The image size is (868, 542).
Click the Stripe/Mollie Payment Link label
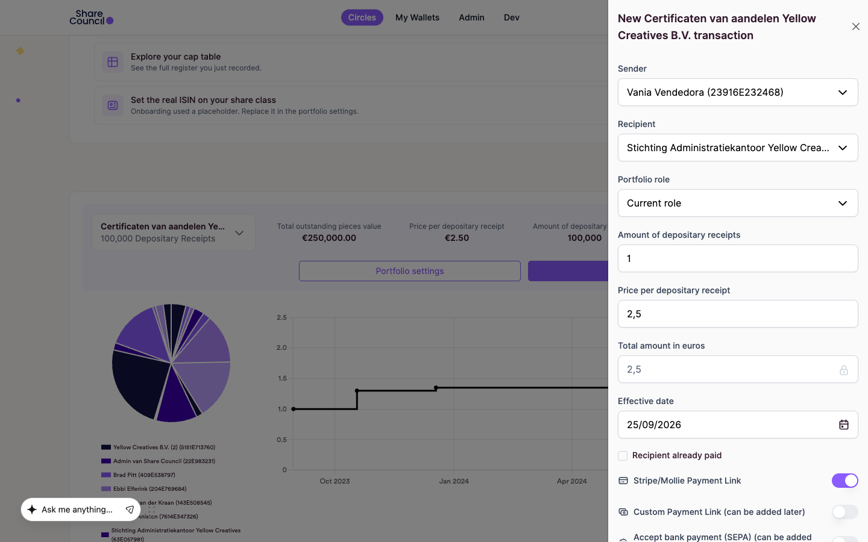click(687, 481)
